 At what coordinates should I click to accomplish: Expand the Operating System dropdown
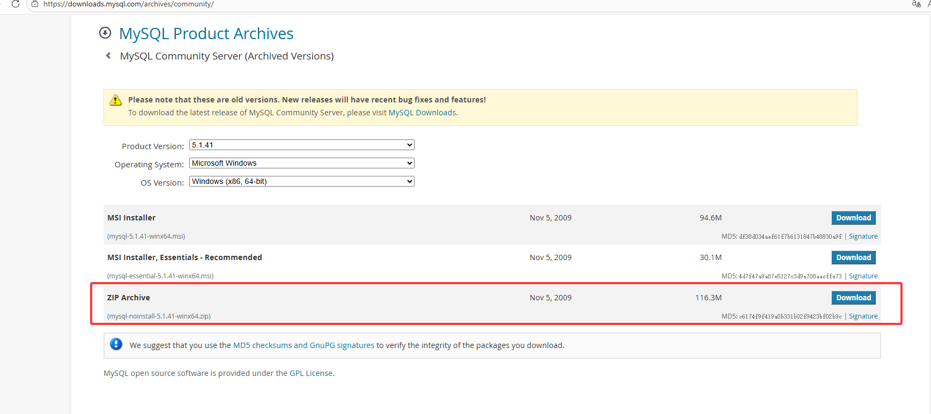pyautogui.click(x=302, y=163)
